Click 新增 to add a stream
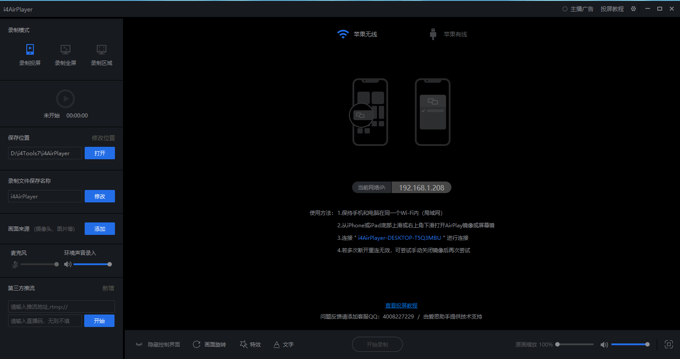Screen dimensions: 680x359 pos(108,288)
